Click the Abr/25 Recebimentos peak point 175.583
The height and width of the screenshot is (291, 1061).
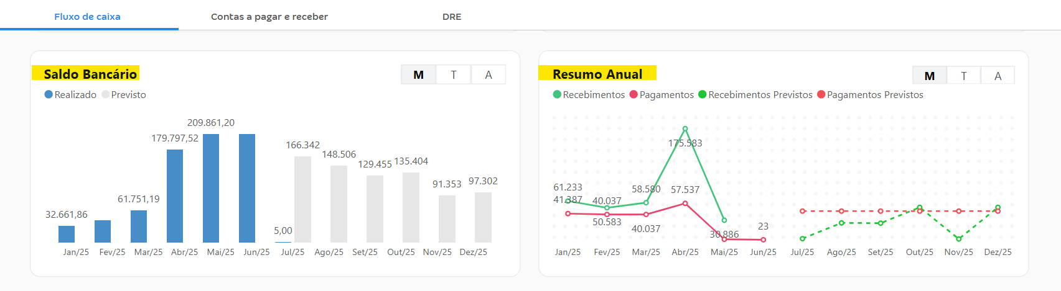(685, 129)
